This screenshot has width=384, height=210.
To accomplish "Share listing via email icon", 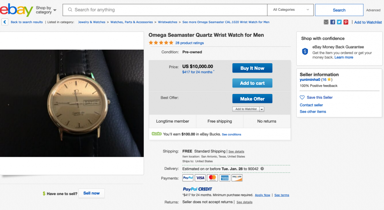I will point(326,22).
